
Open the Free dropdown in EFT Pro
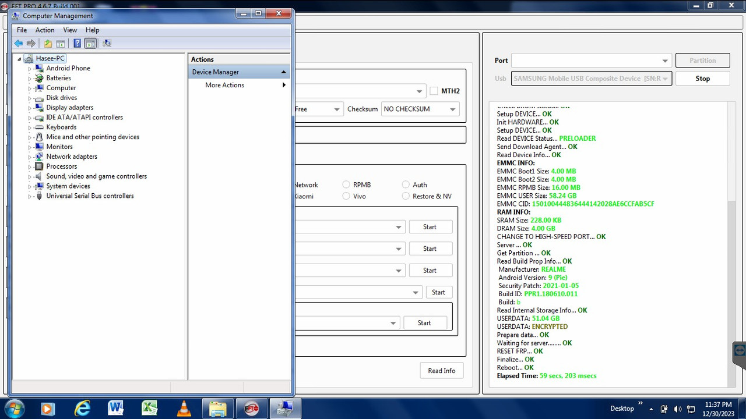click(337, 109)
